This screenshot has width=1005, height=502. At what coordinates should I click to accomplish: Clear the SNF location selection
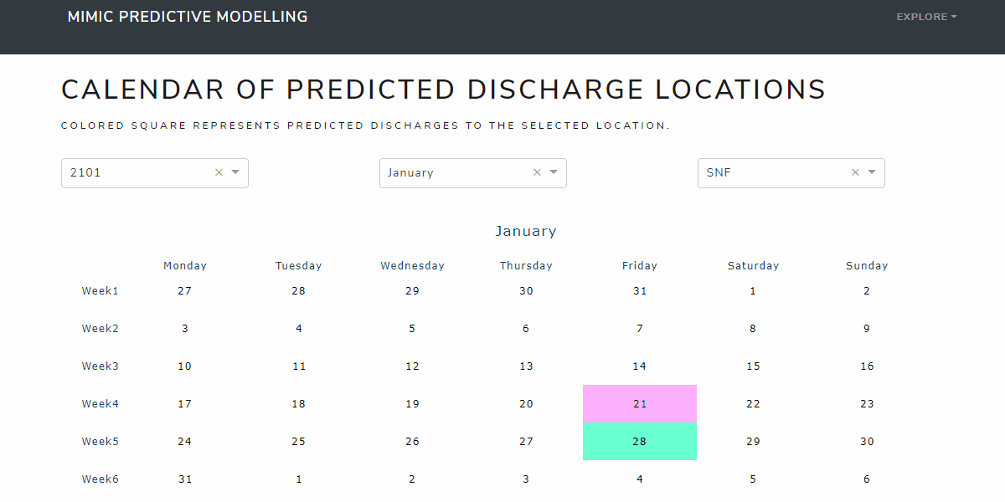(855, 172)
